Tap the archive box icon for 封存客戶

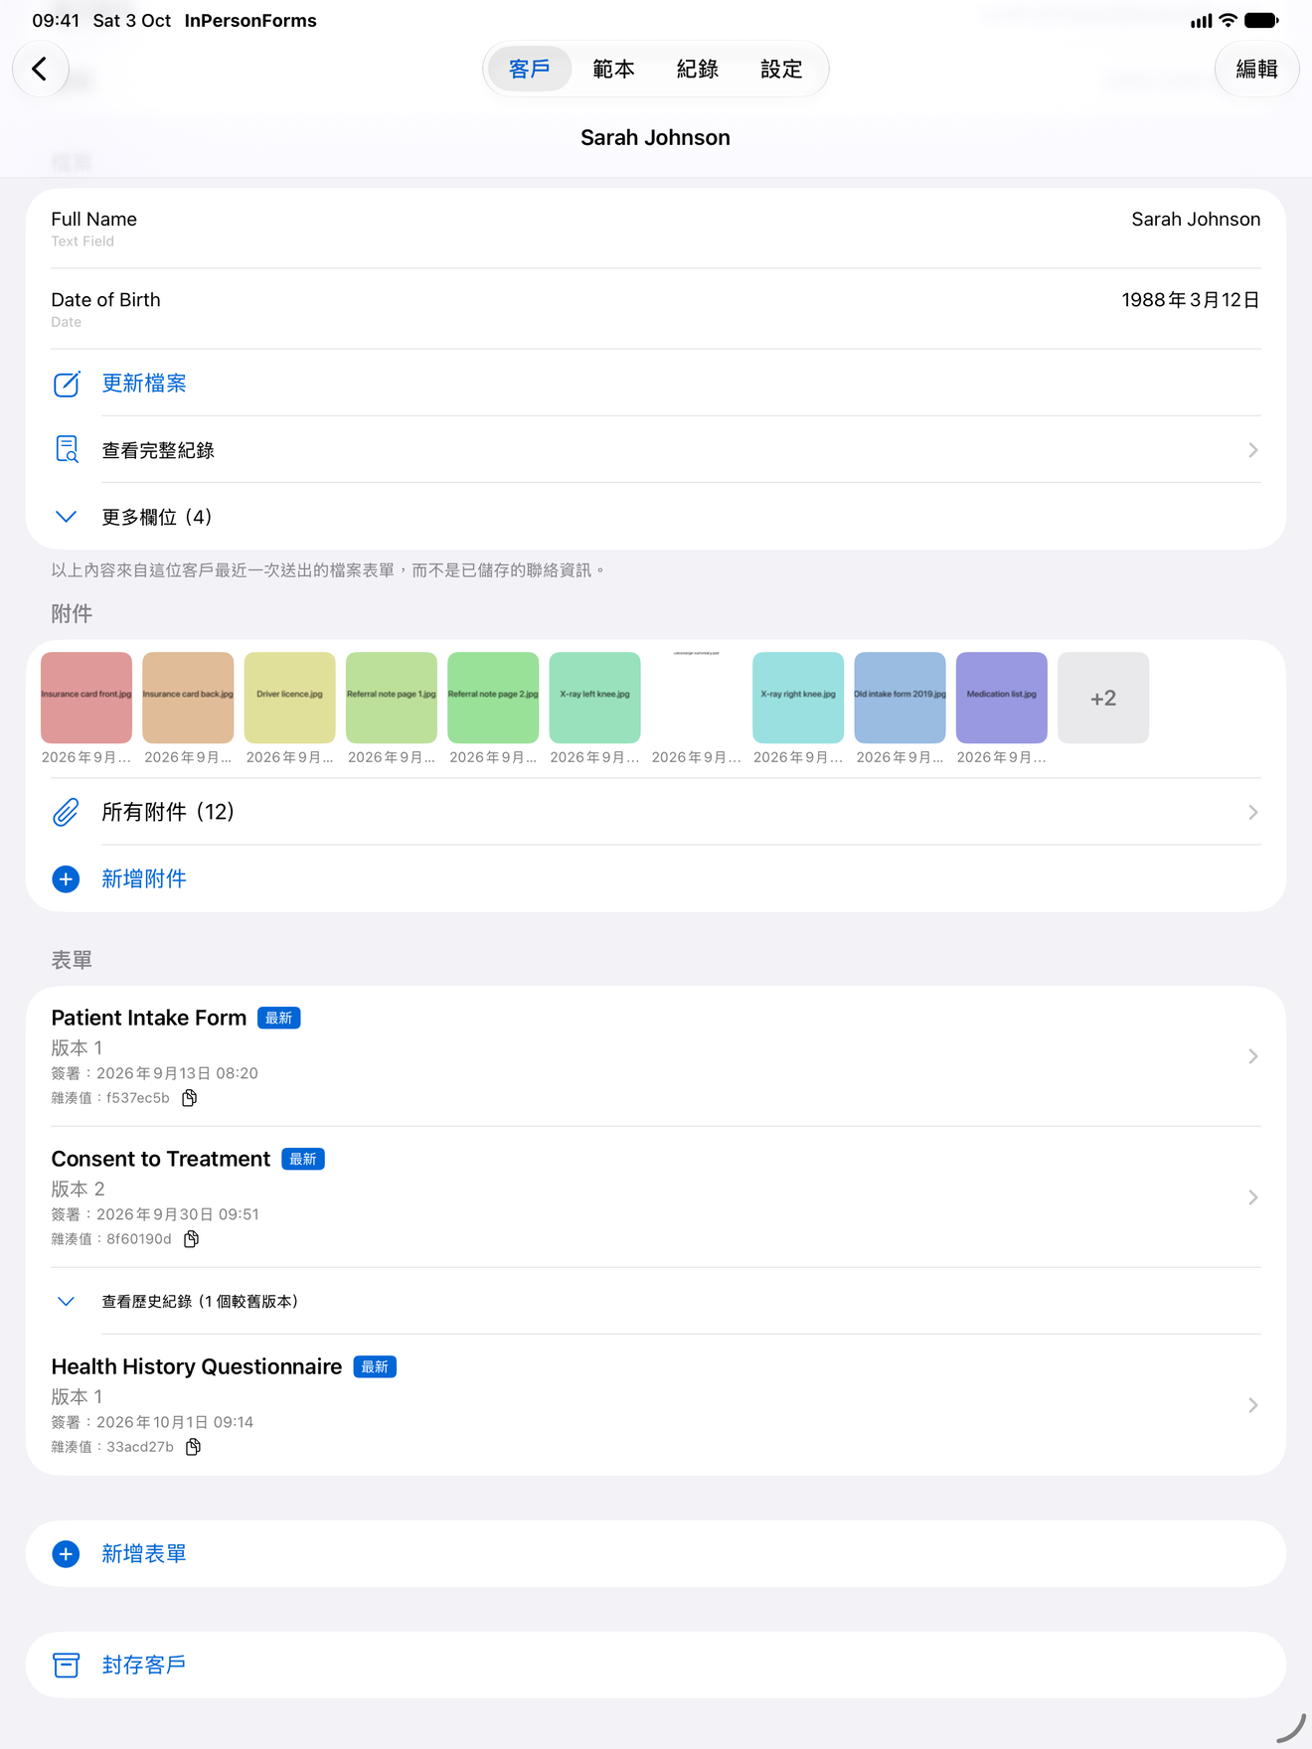tap(67, 1665)
